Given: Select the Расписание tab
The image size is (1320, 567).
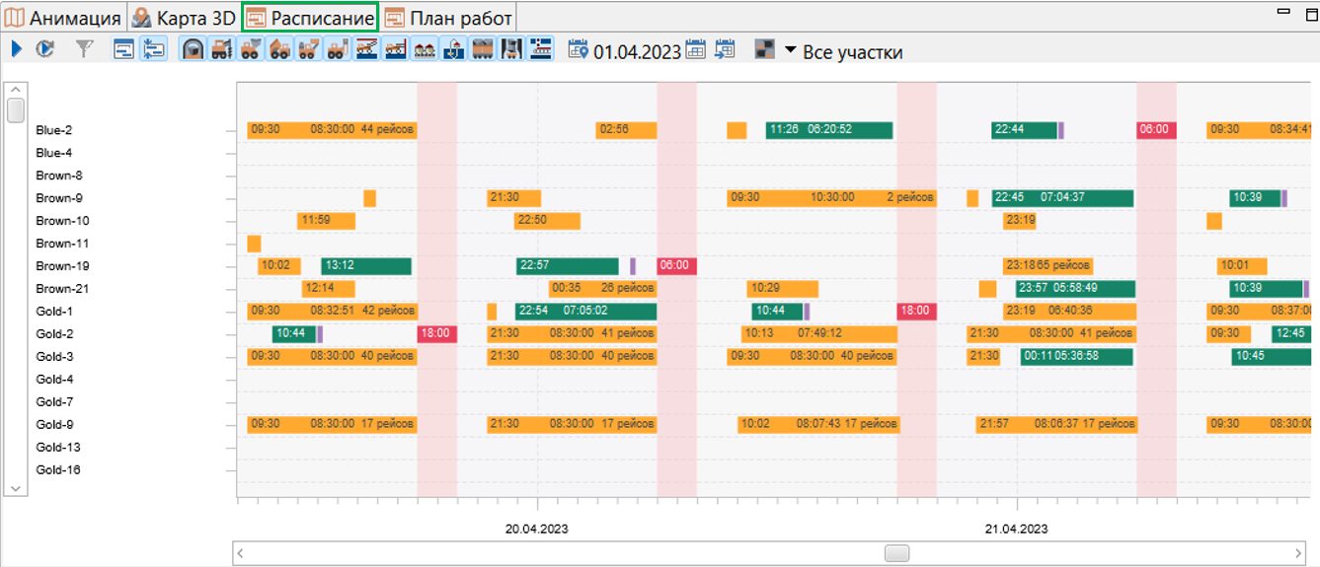Looking at the screenshot, I should pos(311,18).
